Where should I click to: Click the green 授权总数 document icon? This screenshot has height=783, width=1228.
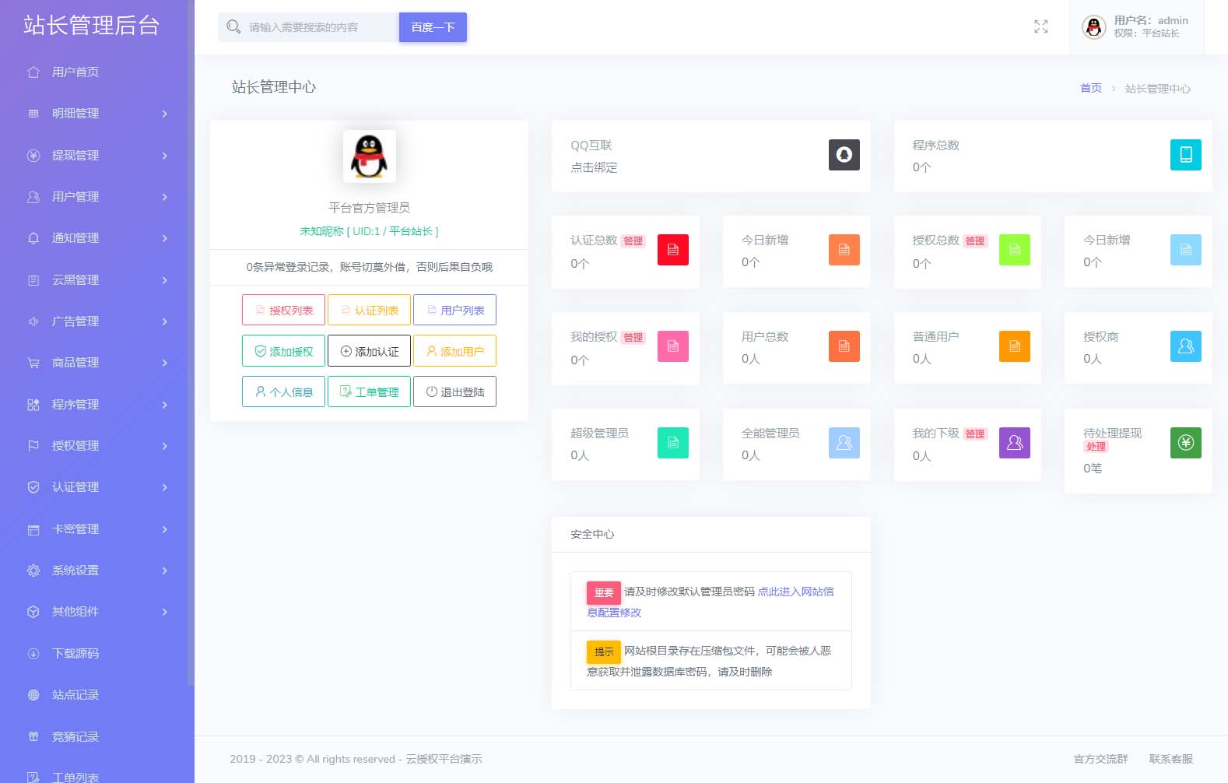click(1014, 250)
